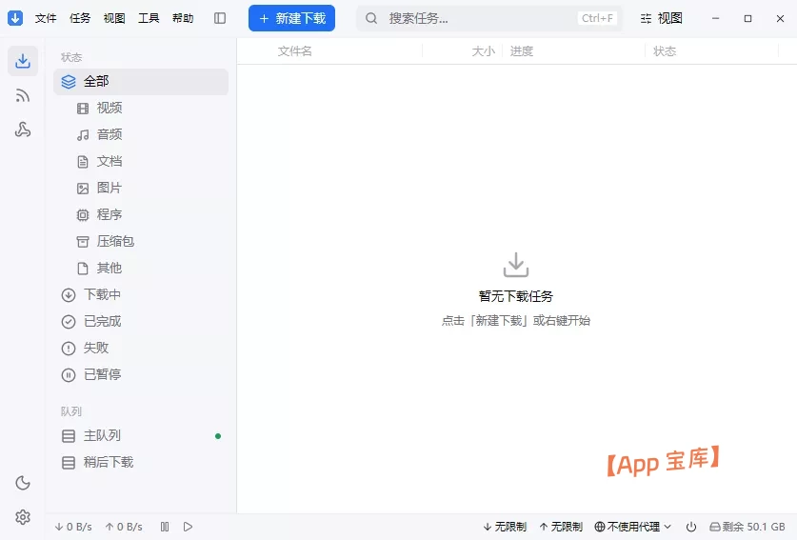Select the 其他 filter
Image resolution: width=797 pixels, height=540 pixels.
(141, 268)
